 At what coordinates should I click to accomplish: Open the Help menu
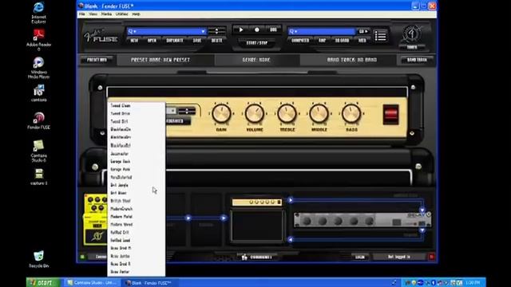coord(137,14)
